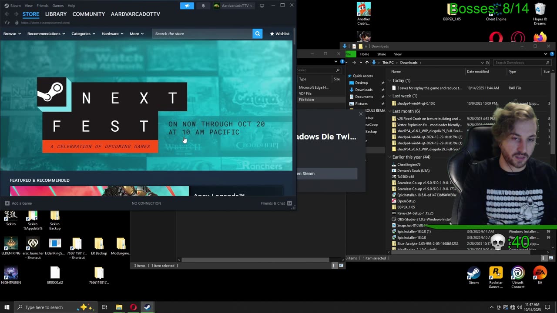Screen dimensions: 557x313
Task: Select the Sekiro Backup desktop folder
Action: [55, 220]
